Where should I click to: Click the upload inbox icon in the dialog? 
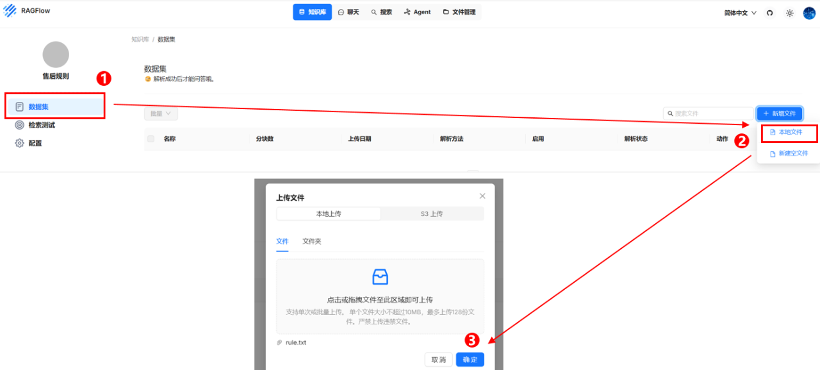tap(380, 276)
